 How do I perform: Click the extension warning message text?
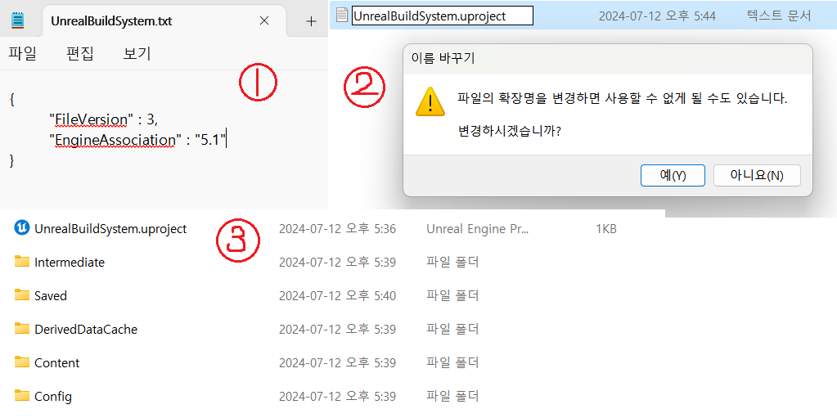pos(623,99)
